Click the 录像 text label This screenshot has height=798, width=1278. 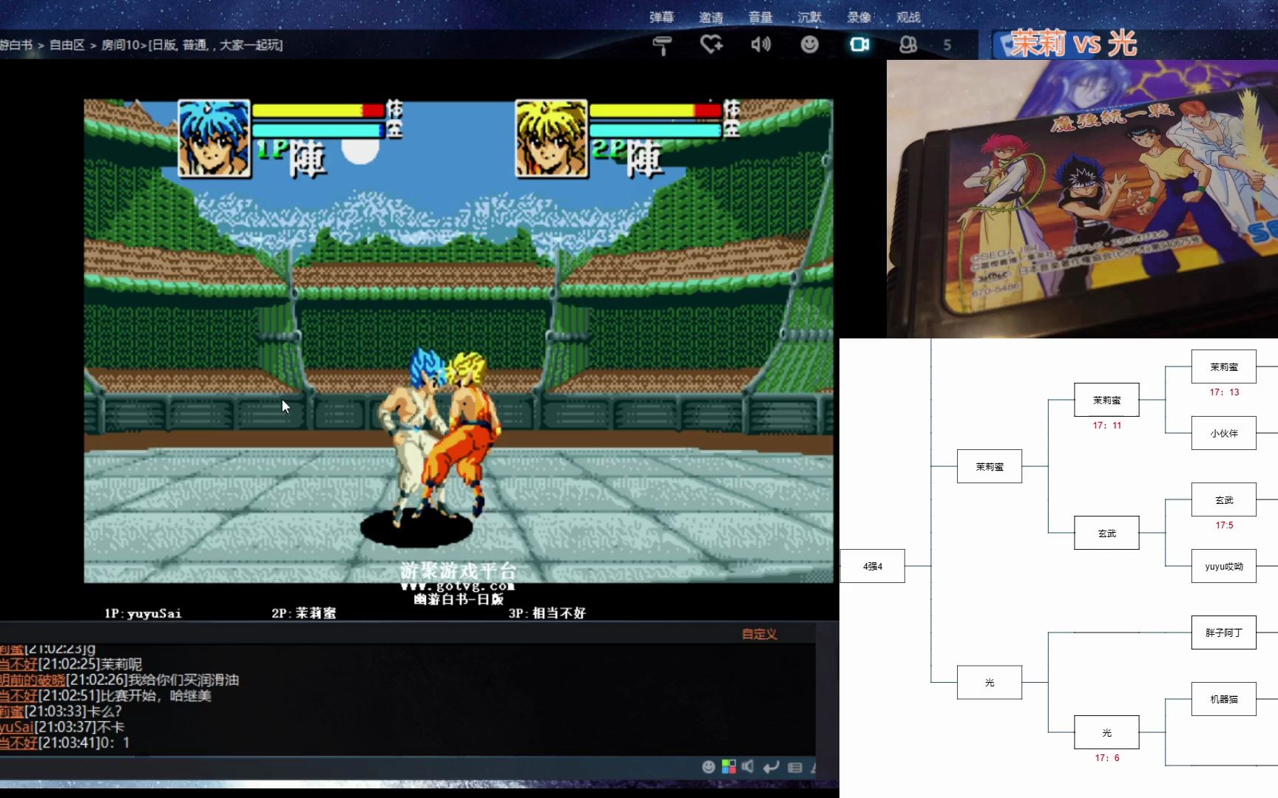859,17
